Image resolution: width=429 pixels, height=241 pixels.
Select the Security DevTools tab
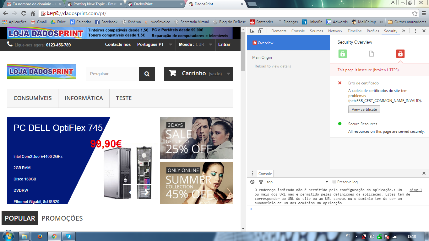pyautogui.click(x=391, y=31)
